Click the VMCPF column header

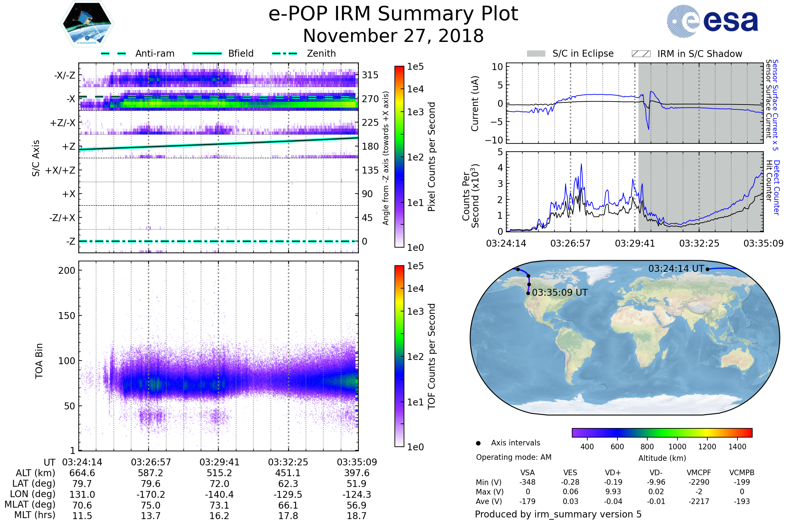click(x=699, y=473)
